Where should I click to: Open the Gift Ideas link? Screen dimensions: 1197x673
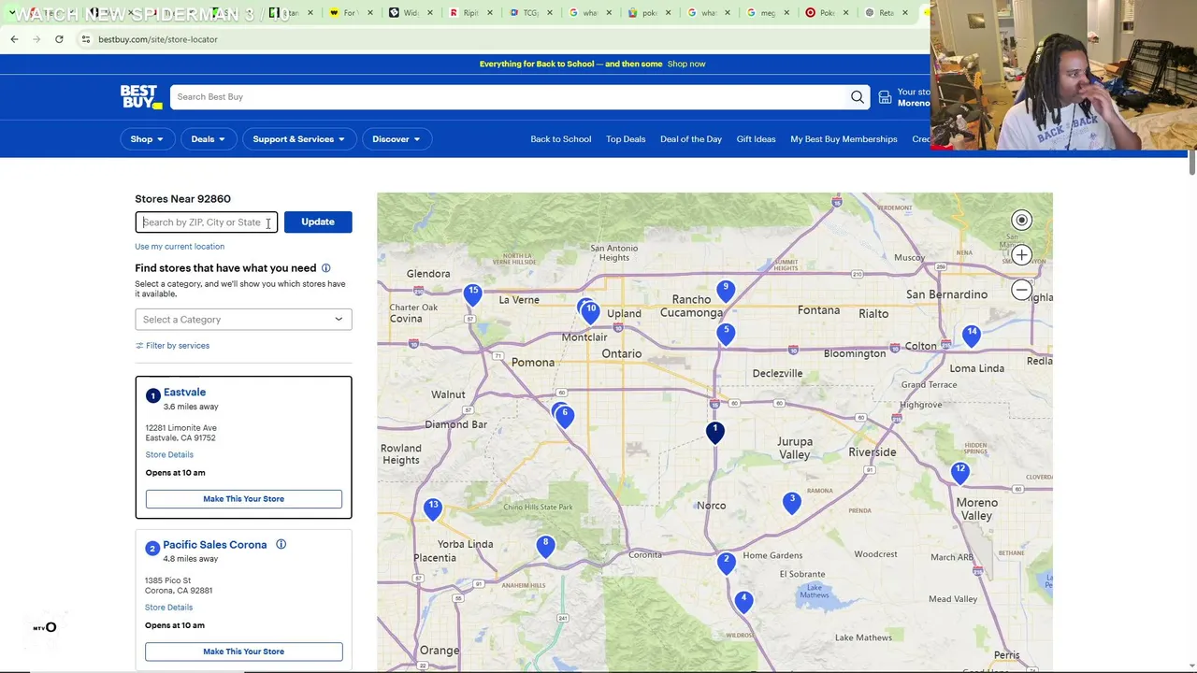click(756, 139)
